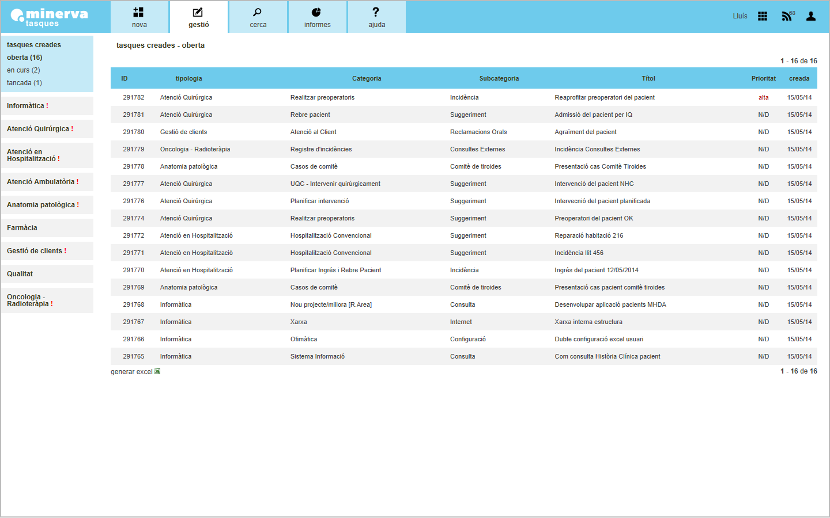The width and height of the screenshot is (830, 518).
Task: Click 'Presentació cas Comitè Tiroides' title
Action: tap(601, 166)
